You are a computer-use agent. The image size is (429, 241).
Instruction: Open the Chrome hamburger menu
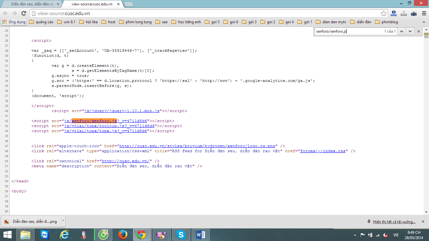coord(423,13)
